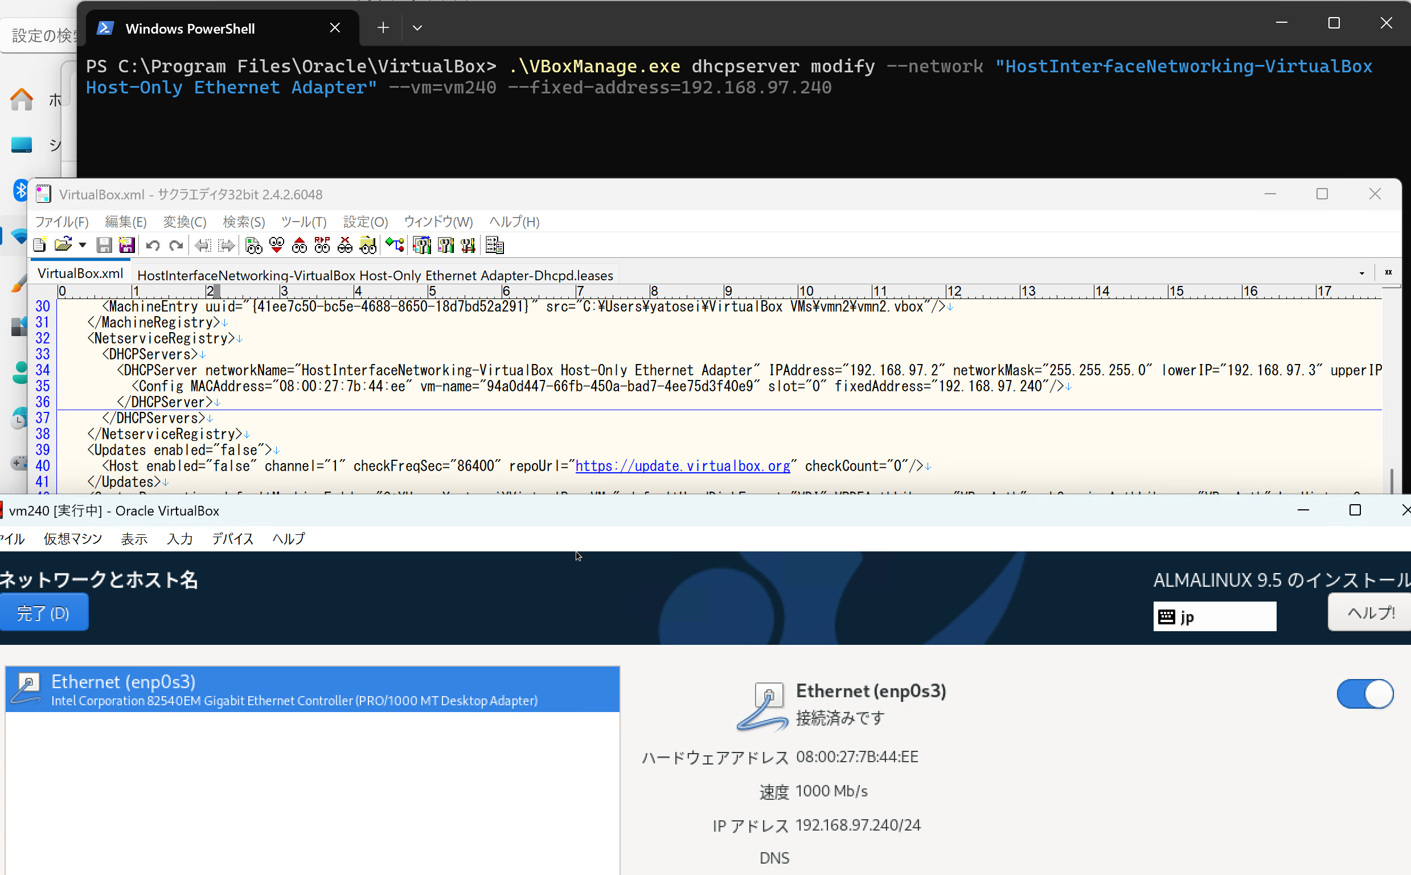Open the update.virtualbox.org link

682,466
